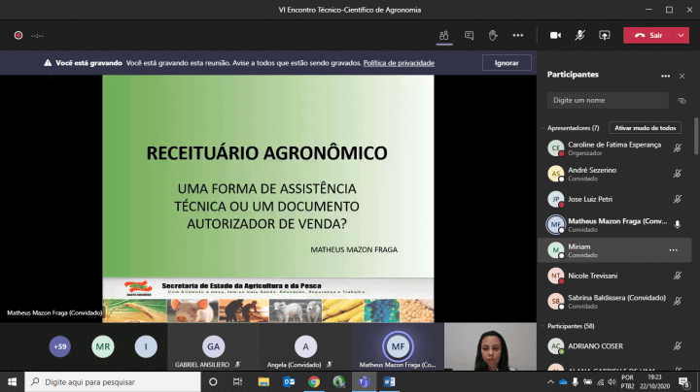700x392 pixels.
Task: Hide the participants list panel
Action: coord(443,35)
